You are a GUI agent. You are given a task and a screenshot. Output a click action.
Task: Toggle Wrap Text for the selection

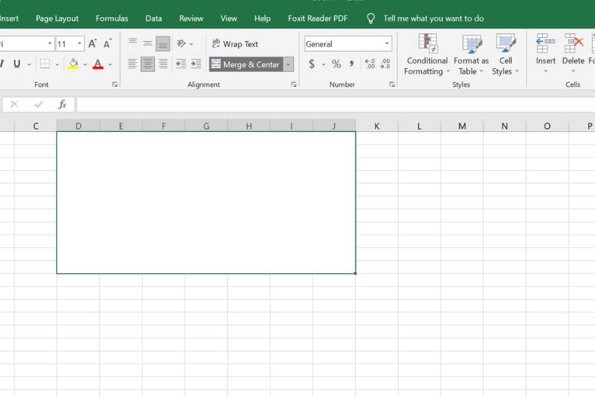click(x=235, y=44)
